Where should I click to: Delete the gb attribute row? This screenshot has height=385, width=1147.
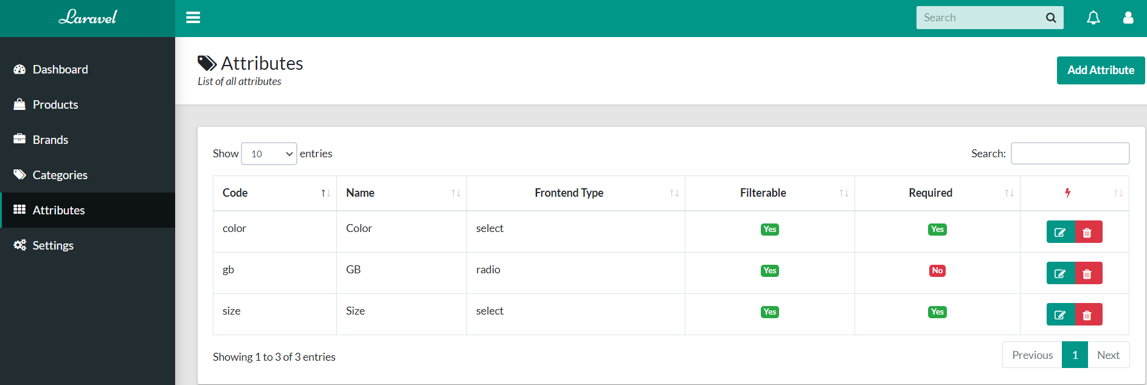point(1088,273)
